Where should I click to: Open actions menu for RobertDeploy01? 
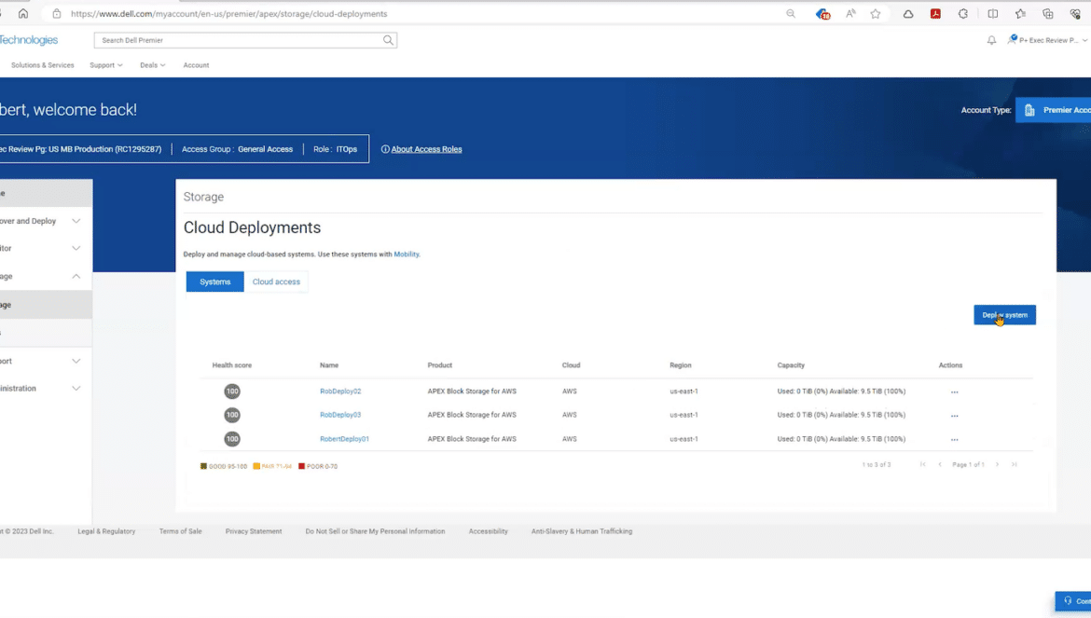pyautogui.click(x=954, y=439)
